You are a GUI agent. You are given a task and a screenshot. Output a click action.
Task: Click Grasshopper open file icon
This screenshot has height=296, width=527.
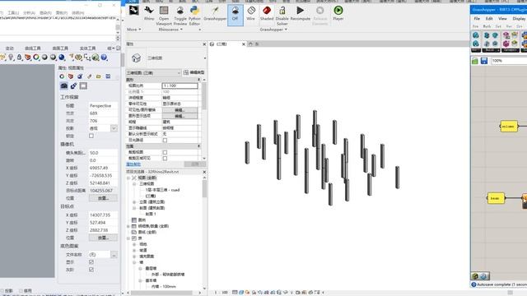click(475, 61)
